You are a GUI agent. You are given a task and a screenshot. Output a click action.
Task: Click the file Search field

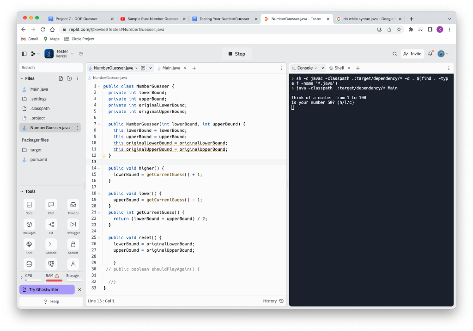point(51,68)
